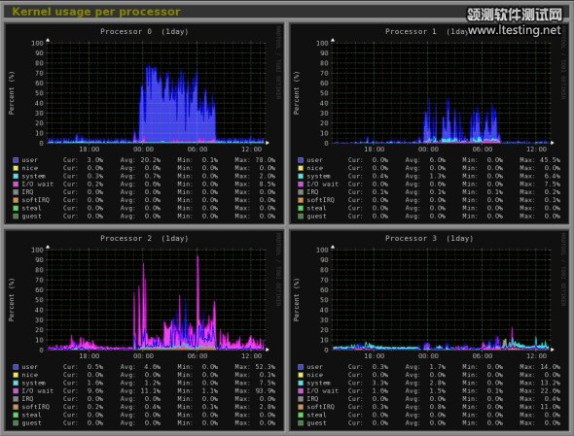Click the 'Kernel usage per processor' heading
574x436 pixels.
coord(96,12)
